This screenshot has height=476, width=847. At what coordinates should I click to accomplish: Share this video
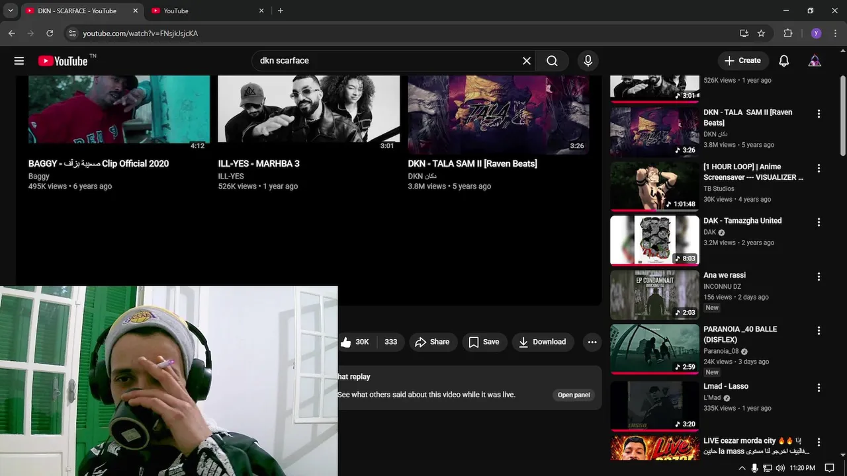(433, 342)
